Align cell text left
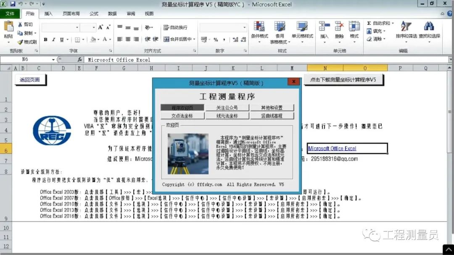Screen dimensions: 454x255 pos(119,39)
